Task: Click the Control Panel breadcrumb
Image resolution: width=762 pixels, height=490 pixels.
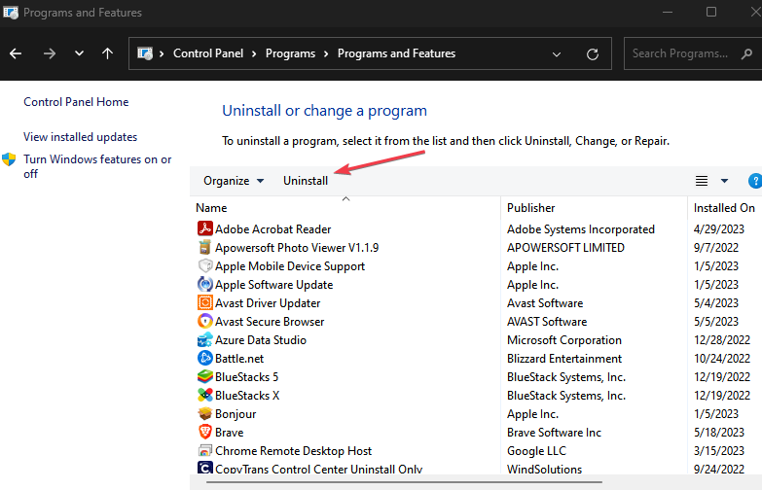Action: point(208,53)
